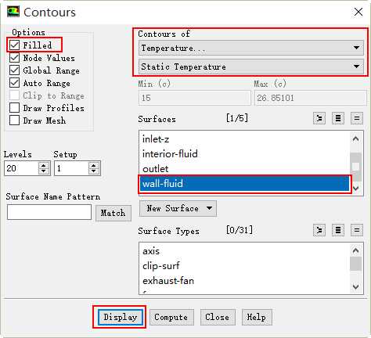
Task: Click Surface Types toggle-selection icon
Action: (x=319, y=230)
